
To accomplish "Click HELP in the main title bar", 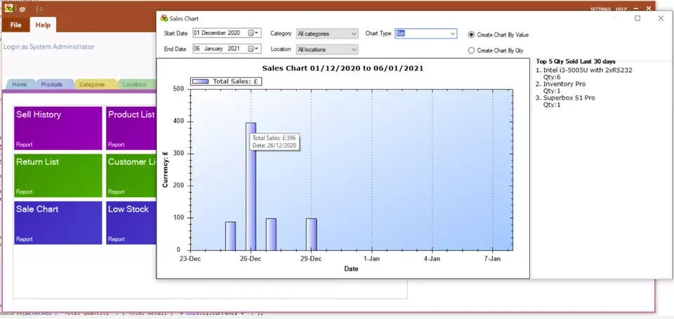I will 621,9.
